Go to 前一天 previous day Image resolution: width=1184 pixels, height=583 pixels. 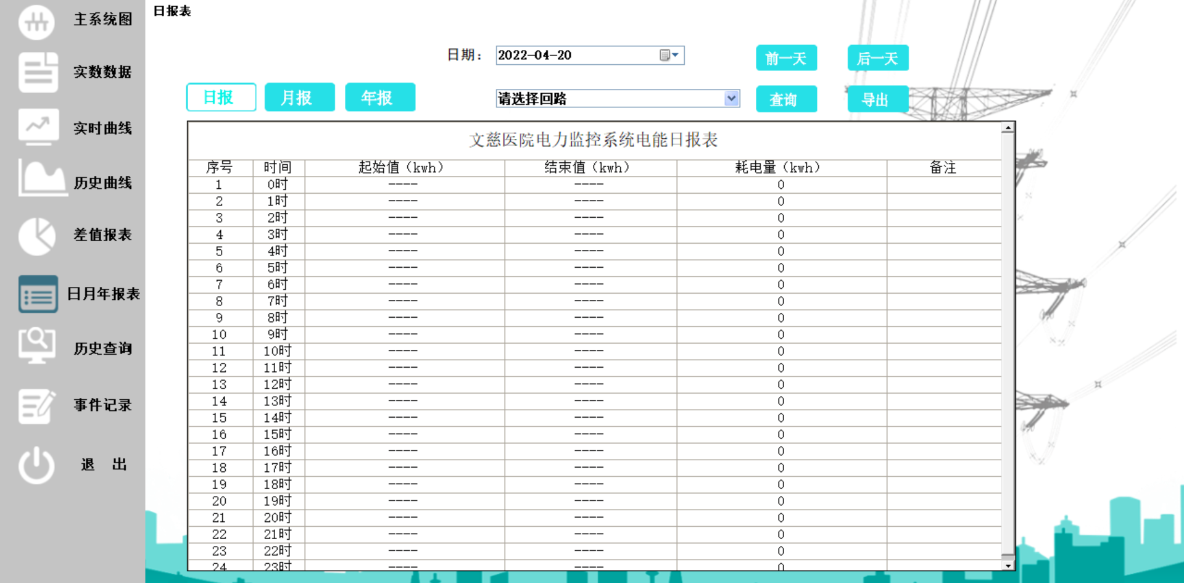(786, 57)
